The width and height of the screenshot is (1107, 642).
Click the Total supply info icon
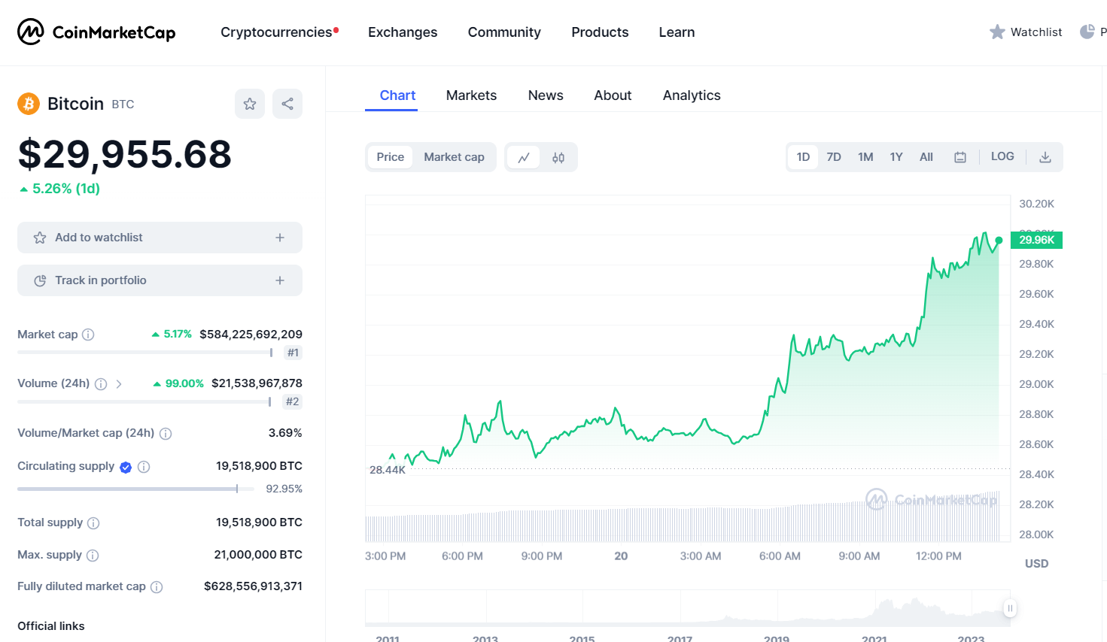(93, 523)
